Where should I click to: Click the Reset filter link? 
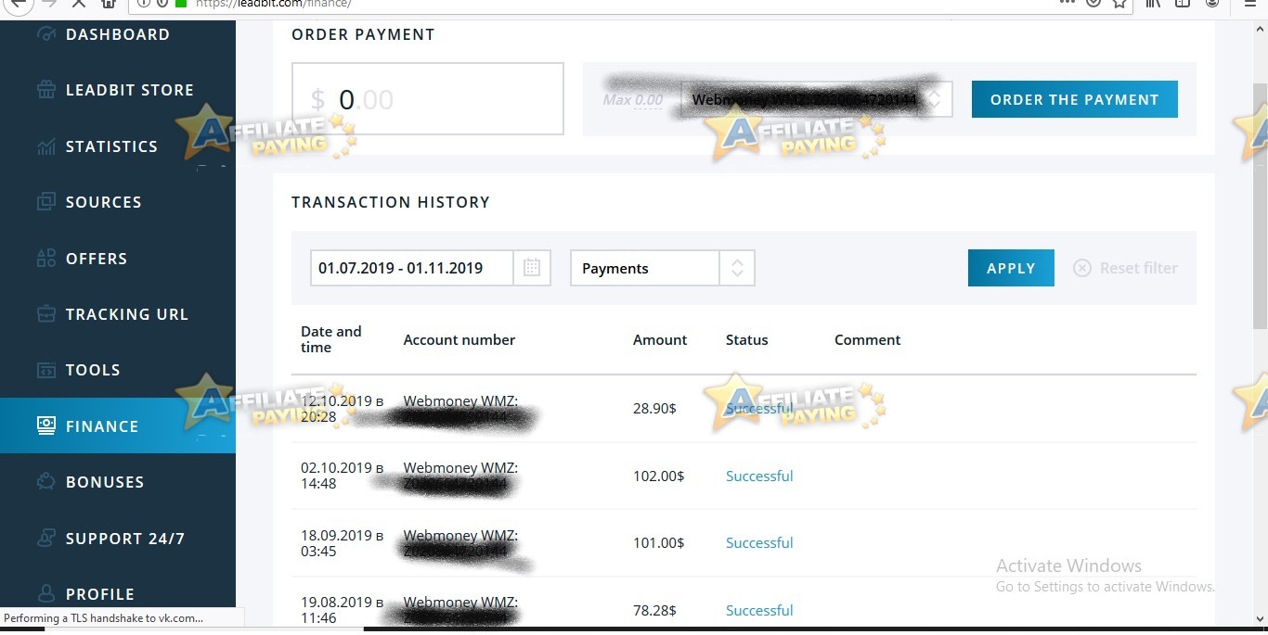click(x=1126, y=268)
